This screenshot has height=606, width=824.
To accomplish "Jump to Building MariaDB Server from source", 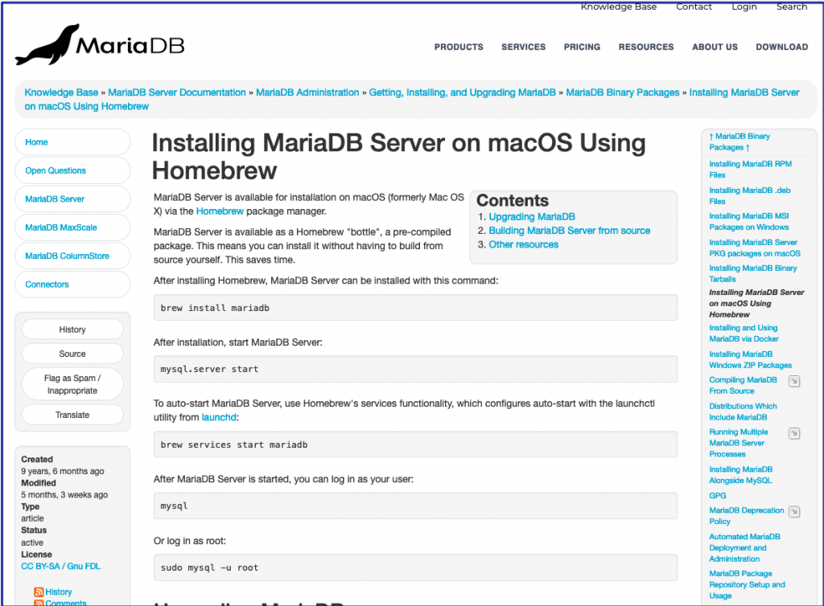I will tap(569, 231).
